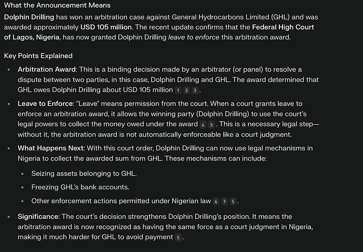This screenshot has width=363, height=252.
Task: Open citation 1 after USD 105 million
Action: (x=178, y=90)
